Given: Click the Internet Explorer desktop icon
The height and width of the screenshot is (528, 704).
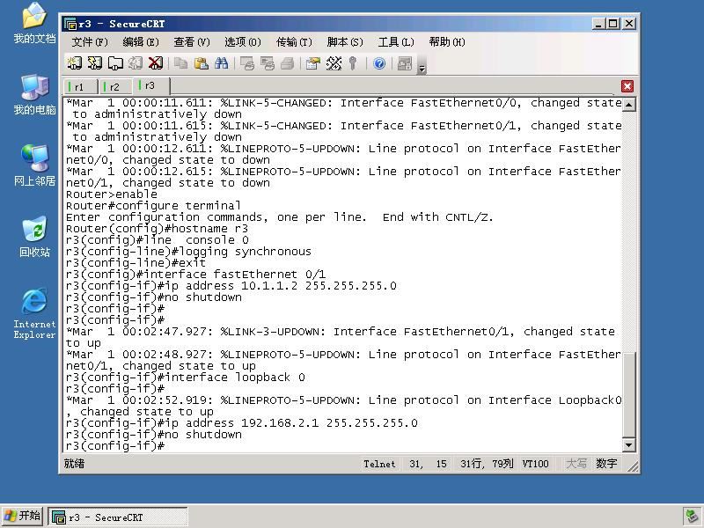Looking at the screenshot, I should pos(34,313).
